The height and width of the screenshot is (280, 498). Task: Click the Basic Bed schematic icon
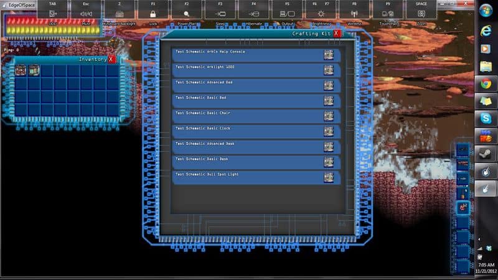(x=329, y=101)
